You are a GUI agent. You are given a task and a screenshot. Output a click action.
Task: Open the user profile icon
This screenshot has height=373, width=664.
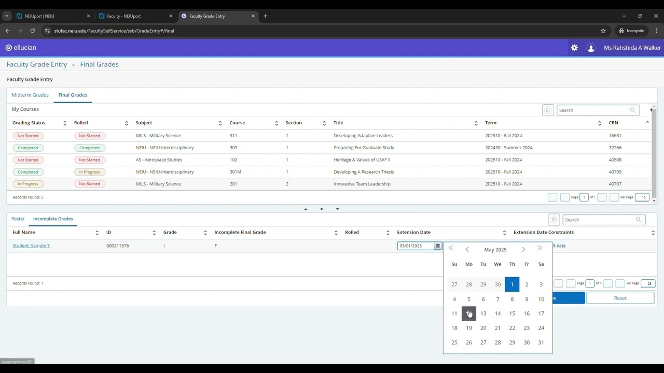(x=590, y=48)
